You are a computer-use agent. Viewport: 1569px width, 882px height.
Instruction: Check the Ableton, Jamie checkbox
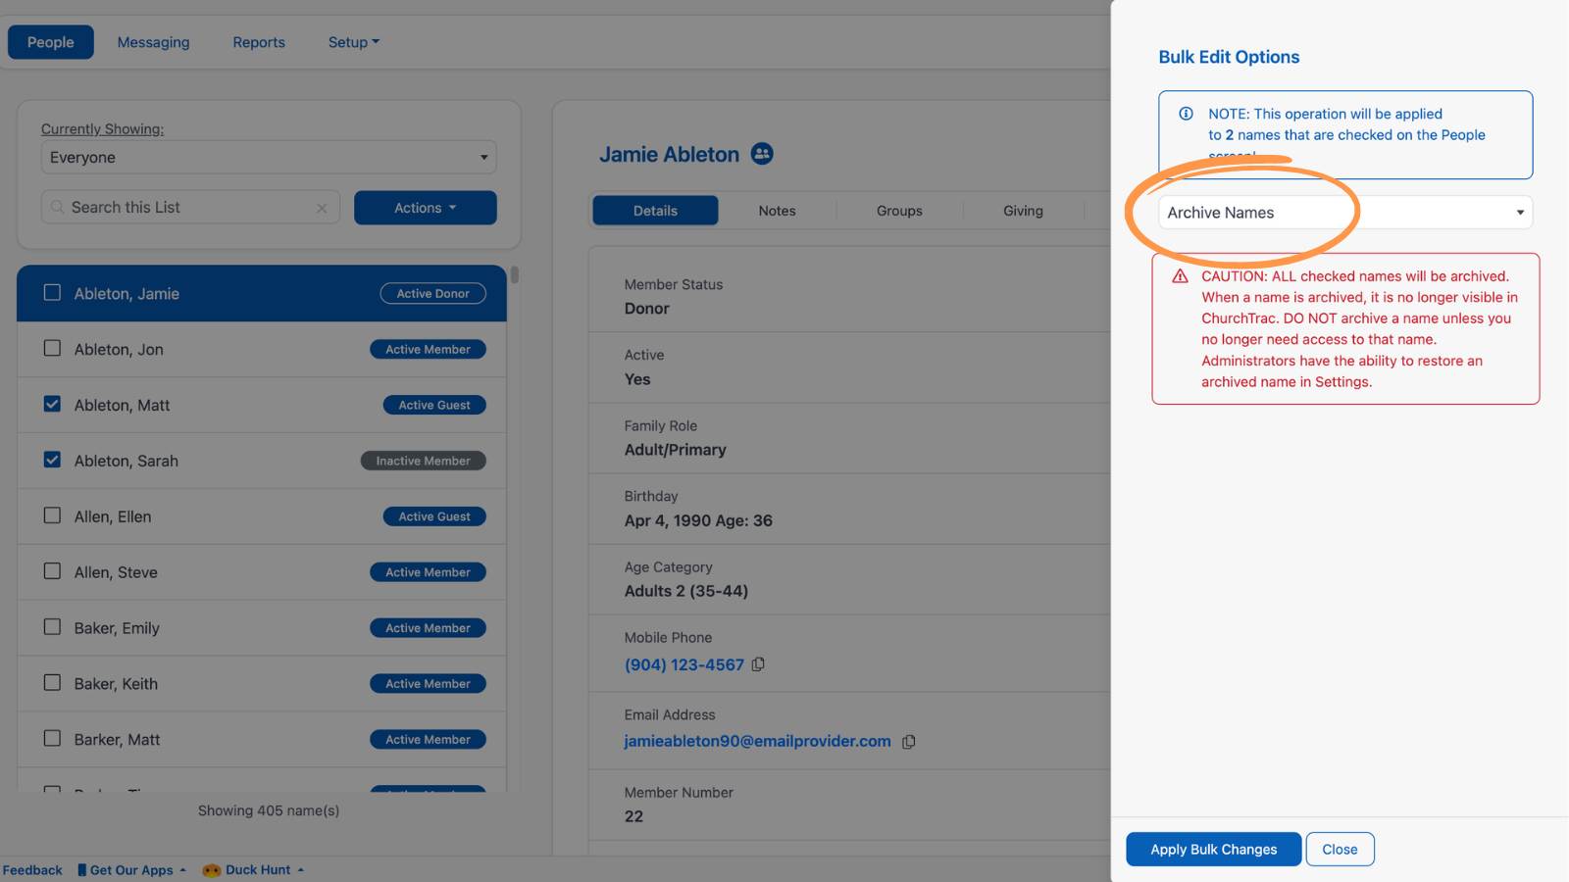pyautogui.click(x=52, y=293)
